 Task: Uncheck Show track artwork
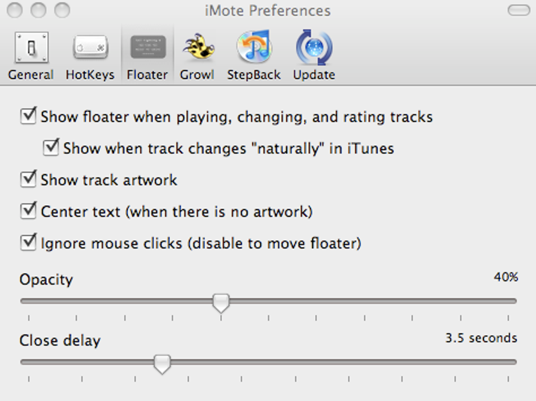pos(28,179)
